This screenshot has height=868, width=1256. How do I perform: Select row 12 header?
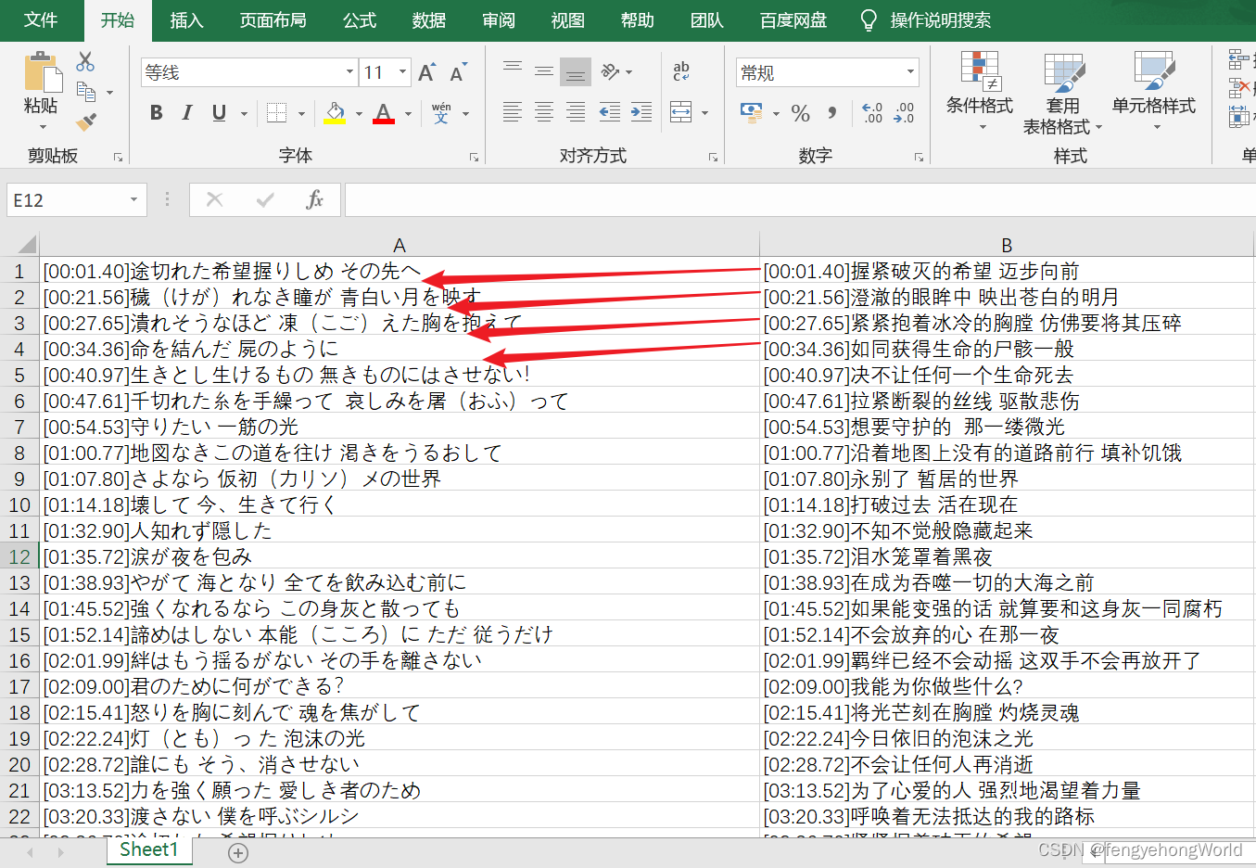click(x=19, y=556)
